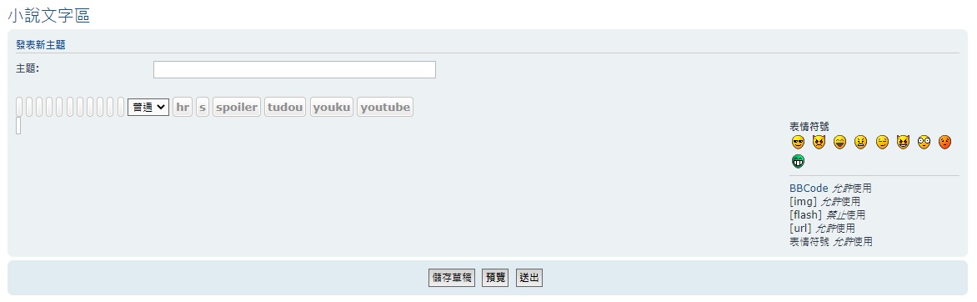Insert the gritted-teeth angry smiley
977x302 pixels.
point(860,143)
